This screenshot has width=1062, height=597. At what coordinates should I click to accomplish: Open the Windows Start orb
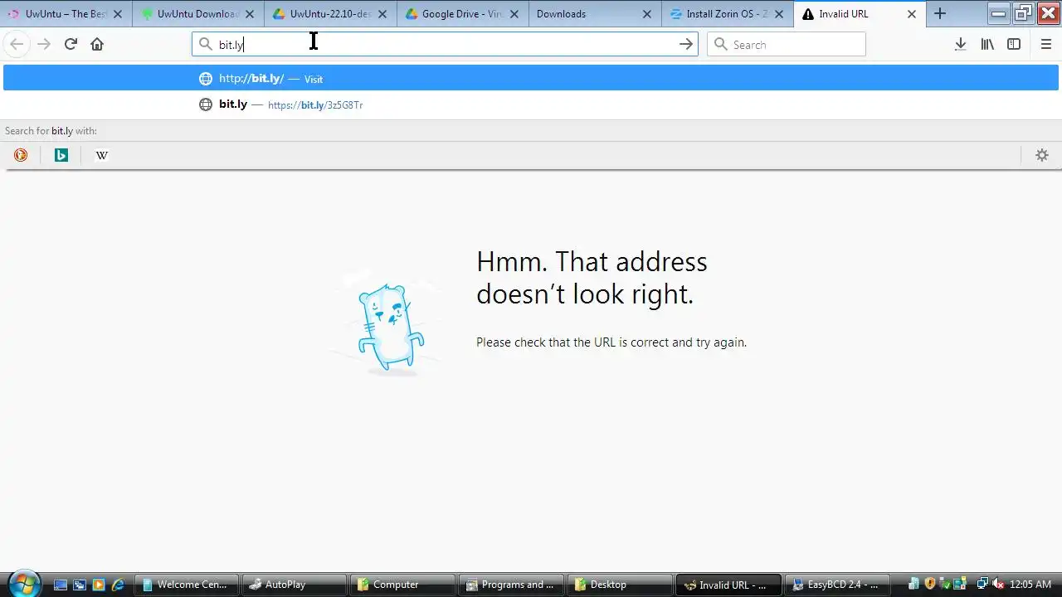pos(24,584)
